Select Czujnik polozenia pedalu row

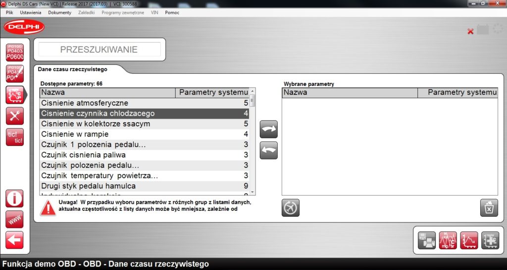click(145, 165)
